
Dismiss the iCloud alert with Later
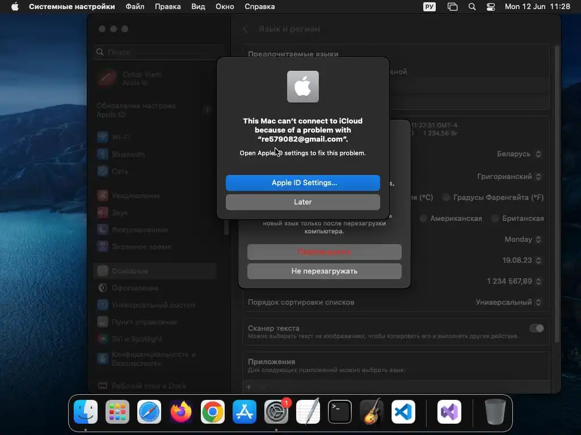point(303,202)
